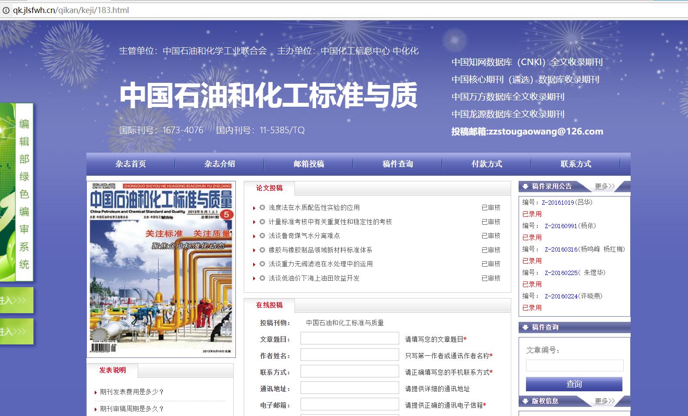
Task: Click the 文章题目 input field
Action: (x=350, y=338)
